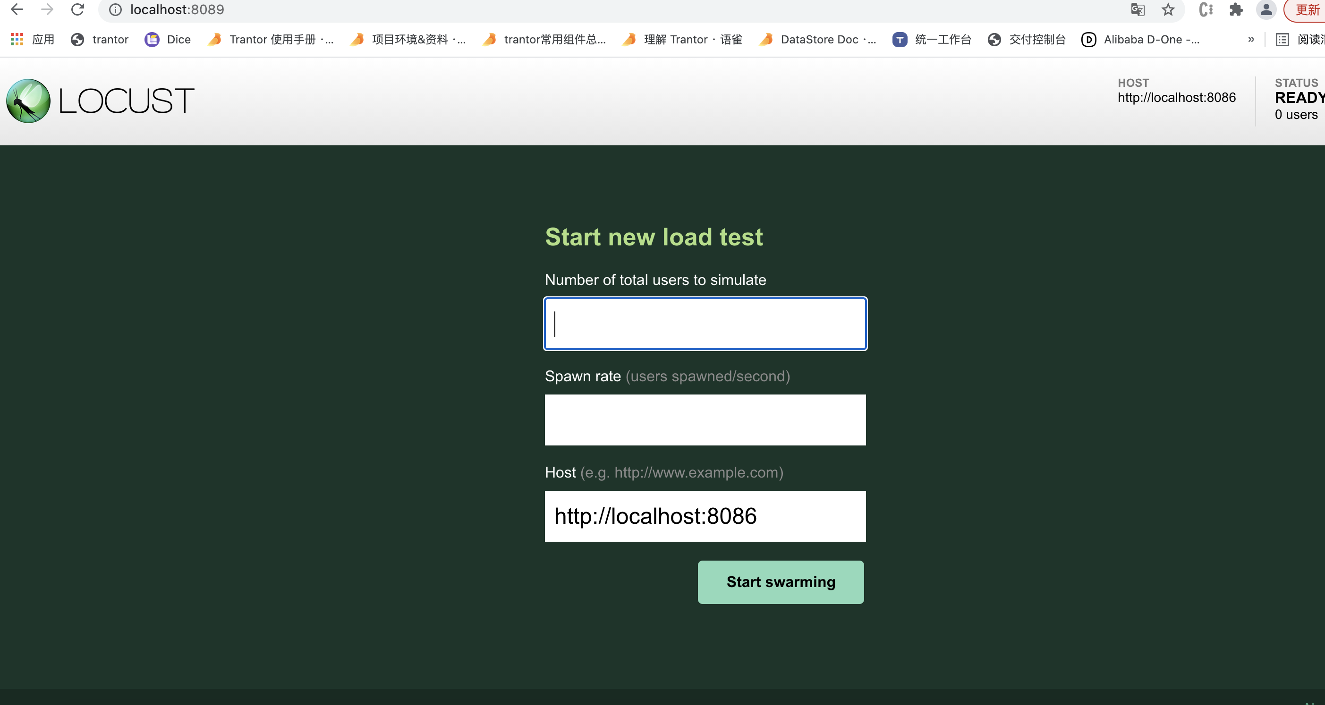Screen dimensions: 1325x705
Task: Click the Start swarming button
Action: click(781, 582)
